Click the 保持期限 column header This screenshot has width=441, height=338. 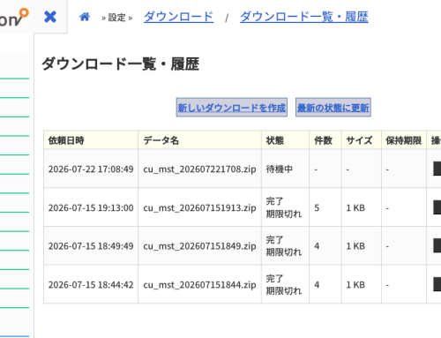(x=404, y=140)
